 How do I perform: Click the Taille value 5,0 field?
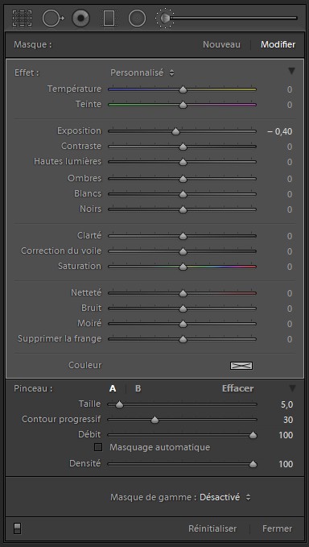(x=286, y=405)
